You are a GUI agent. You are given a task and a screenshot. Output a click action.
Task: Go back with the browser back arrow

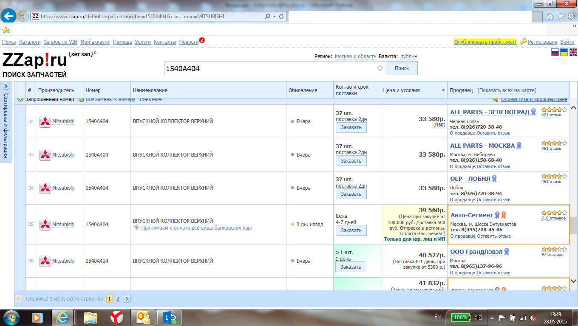coord(8,17)
